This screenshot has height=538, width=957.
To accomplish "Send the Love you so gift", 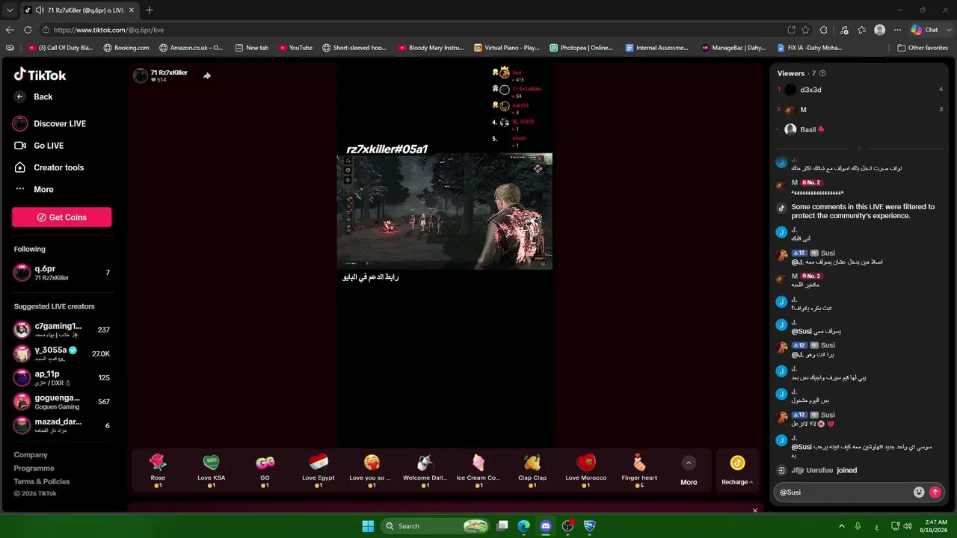I will tap(372, 471).
